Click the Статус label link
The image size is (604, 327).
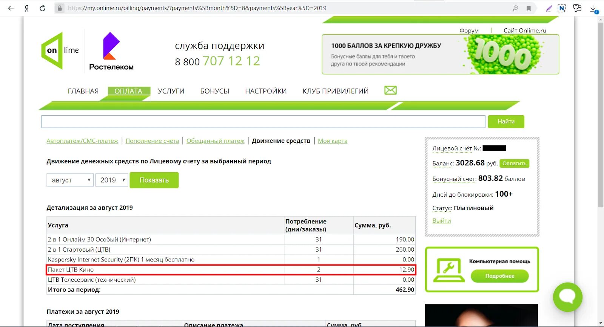[x=442, y=208]
